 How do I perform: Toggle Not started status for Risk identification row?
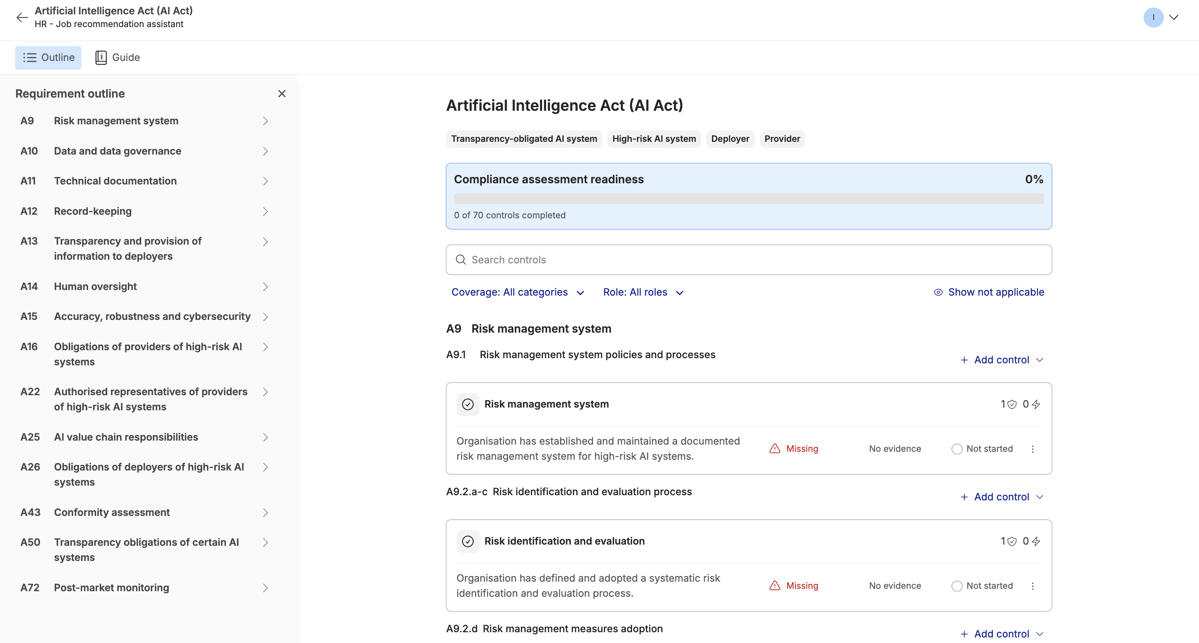[x=982, y=586]
